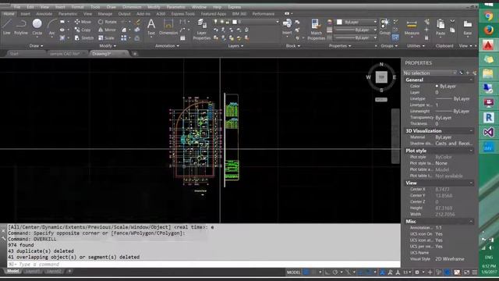The image size is (499, 281).
Task: Click the command line input field
Action: point(203,264)
